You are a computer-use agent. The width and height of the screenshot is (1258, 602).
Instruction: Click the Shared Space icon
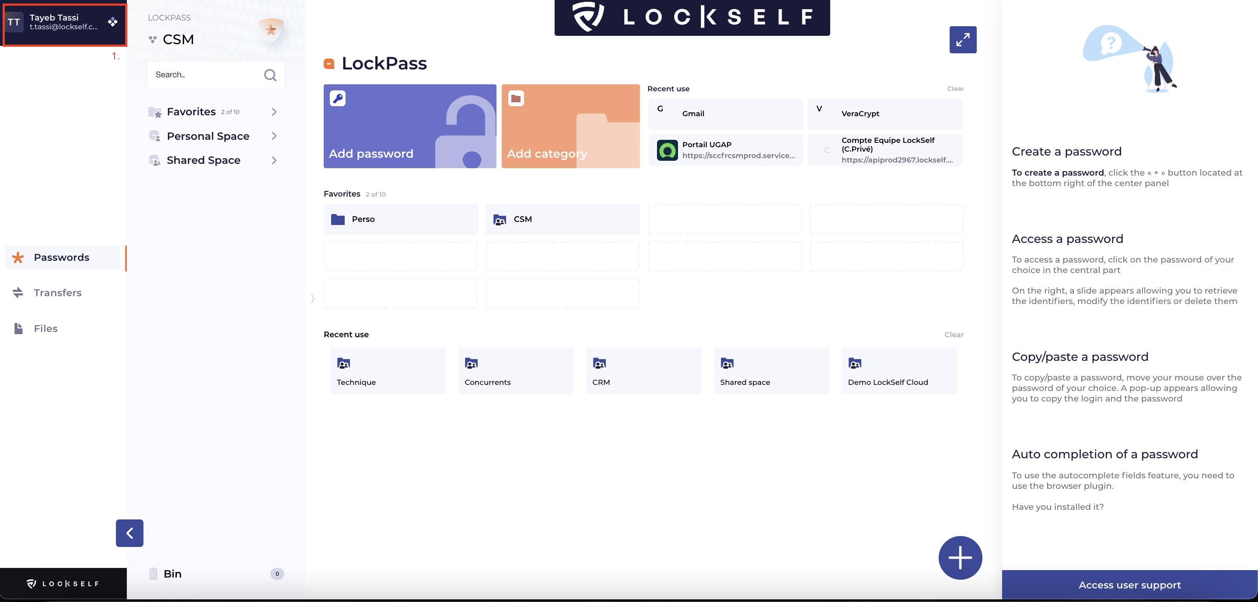pyautogui.click(x=155, y=160)
